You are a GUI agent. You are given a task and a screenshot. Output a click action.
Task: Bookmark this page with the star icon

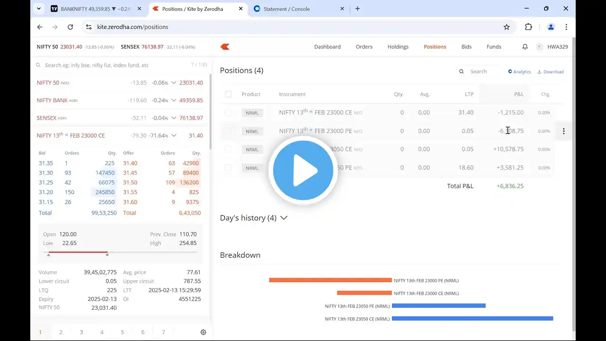(507, 27)
